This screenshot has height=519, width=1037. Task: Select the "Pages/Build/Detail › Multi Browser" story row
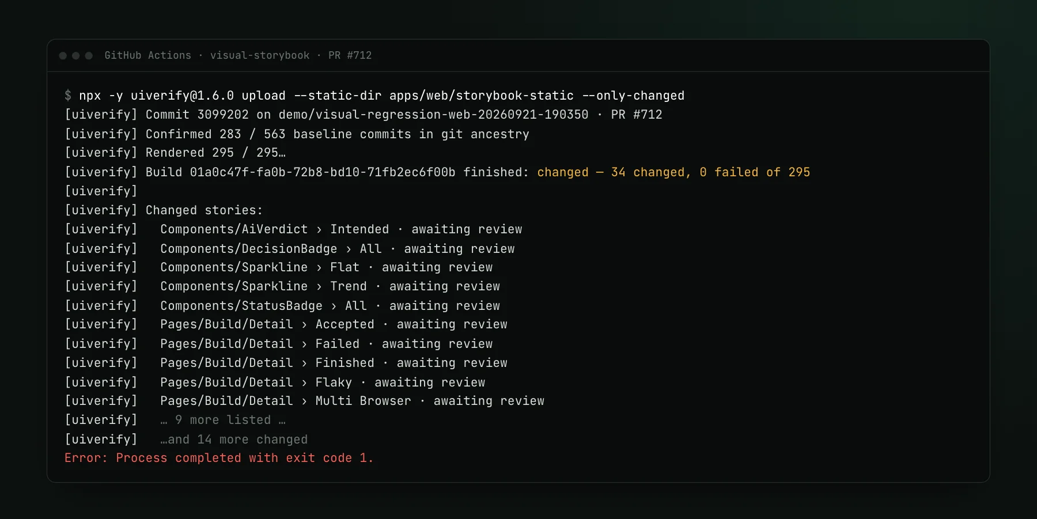305,401
